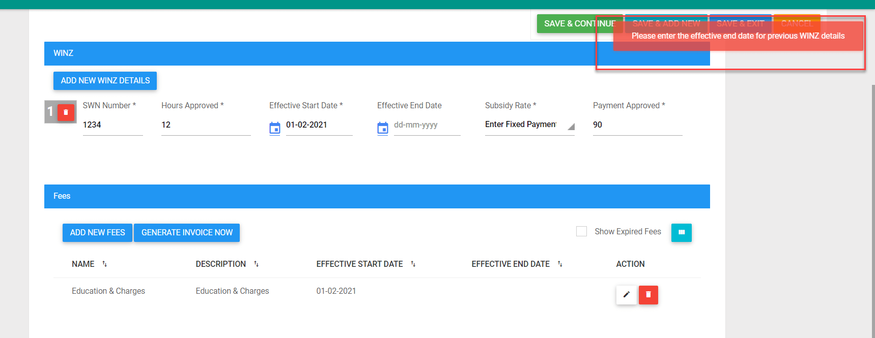The image size is (875, 338).
Task: Dismiss the WINZ end date error toast
Action: (x=738, y=36)
